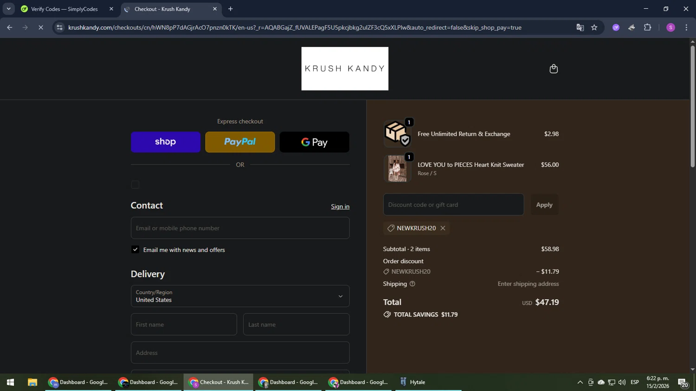Close the Checkout Krush Kandy tab
Image resolution: width=696 pixels, height=391 pixels.
215,9
